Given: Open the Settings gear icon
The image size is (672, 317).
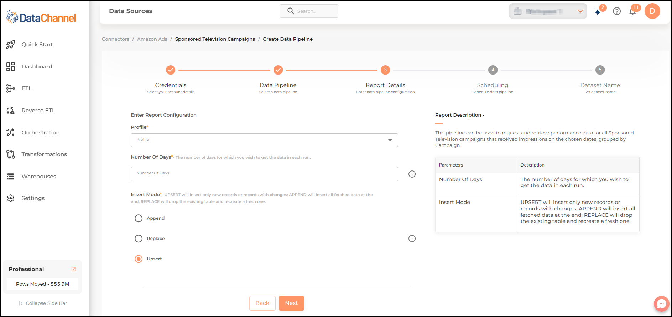Looking at the screenshot, I should 11,198.
